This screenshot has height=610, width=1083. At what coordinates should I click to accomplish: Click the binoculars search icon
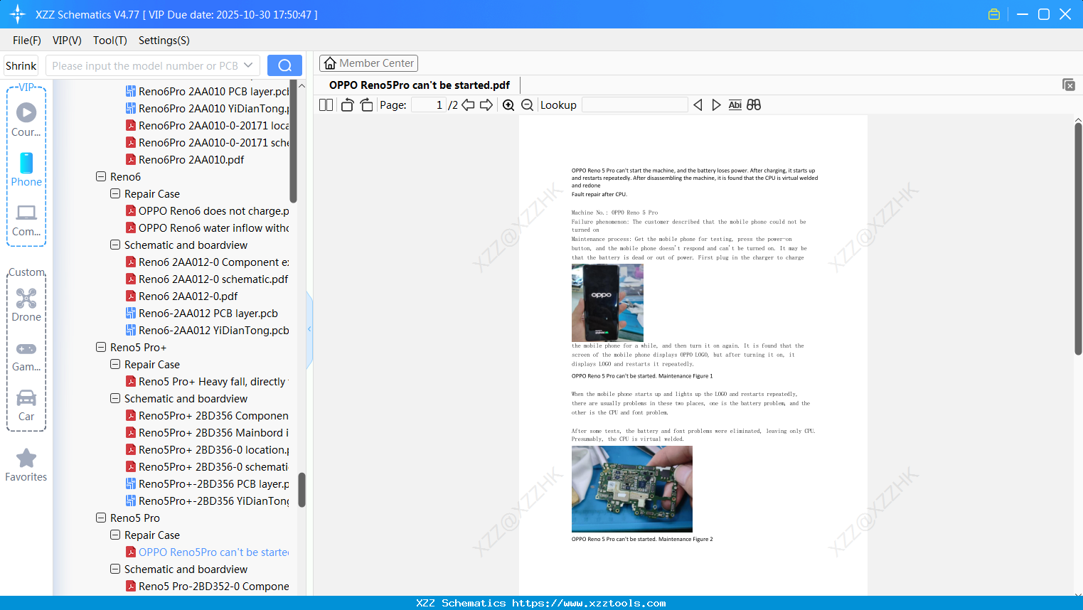(x=754, y=105)
